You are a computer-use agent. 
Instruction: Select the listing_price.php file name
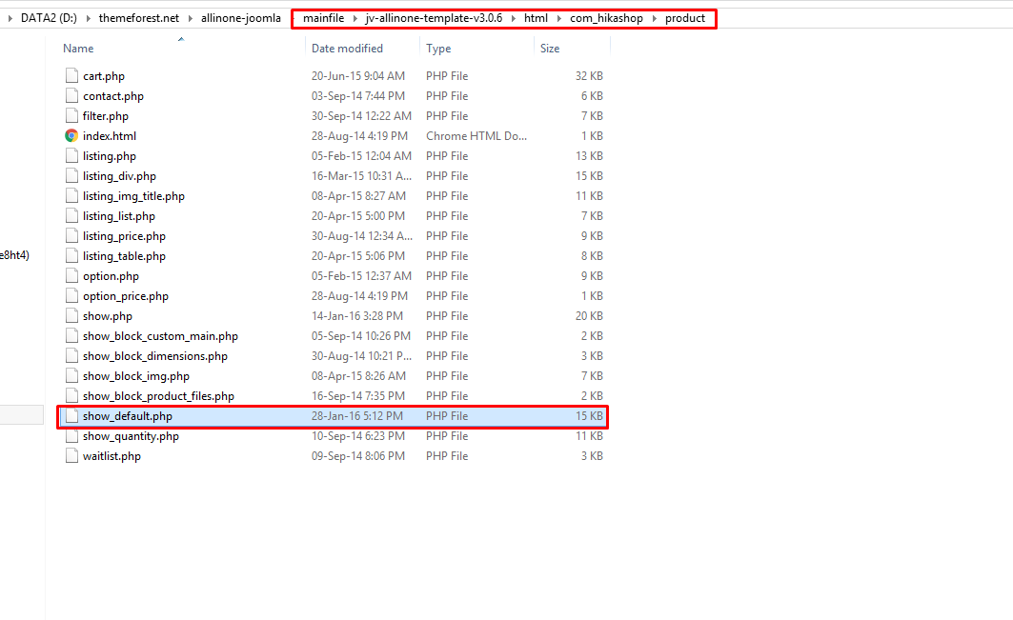pos(124,236)
